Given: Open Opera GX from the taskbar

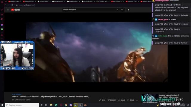Looking at the screenshot, I should [61, 105].
